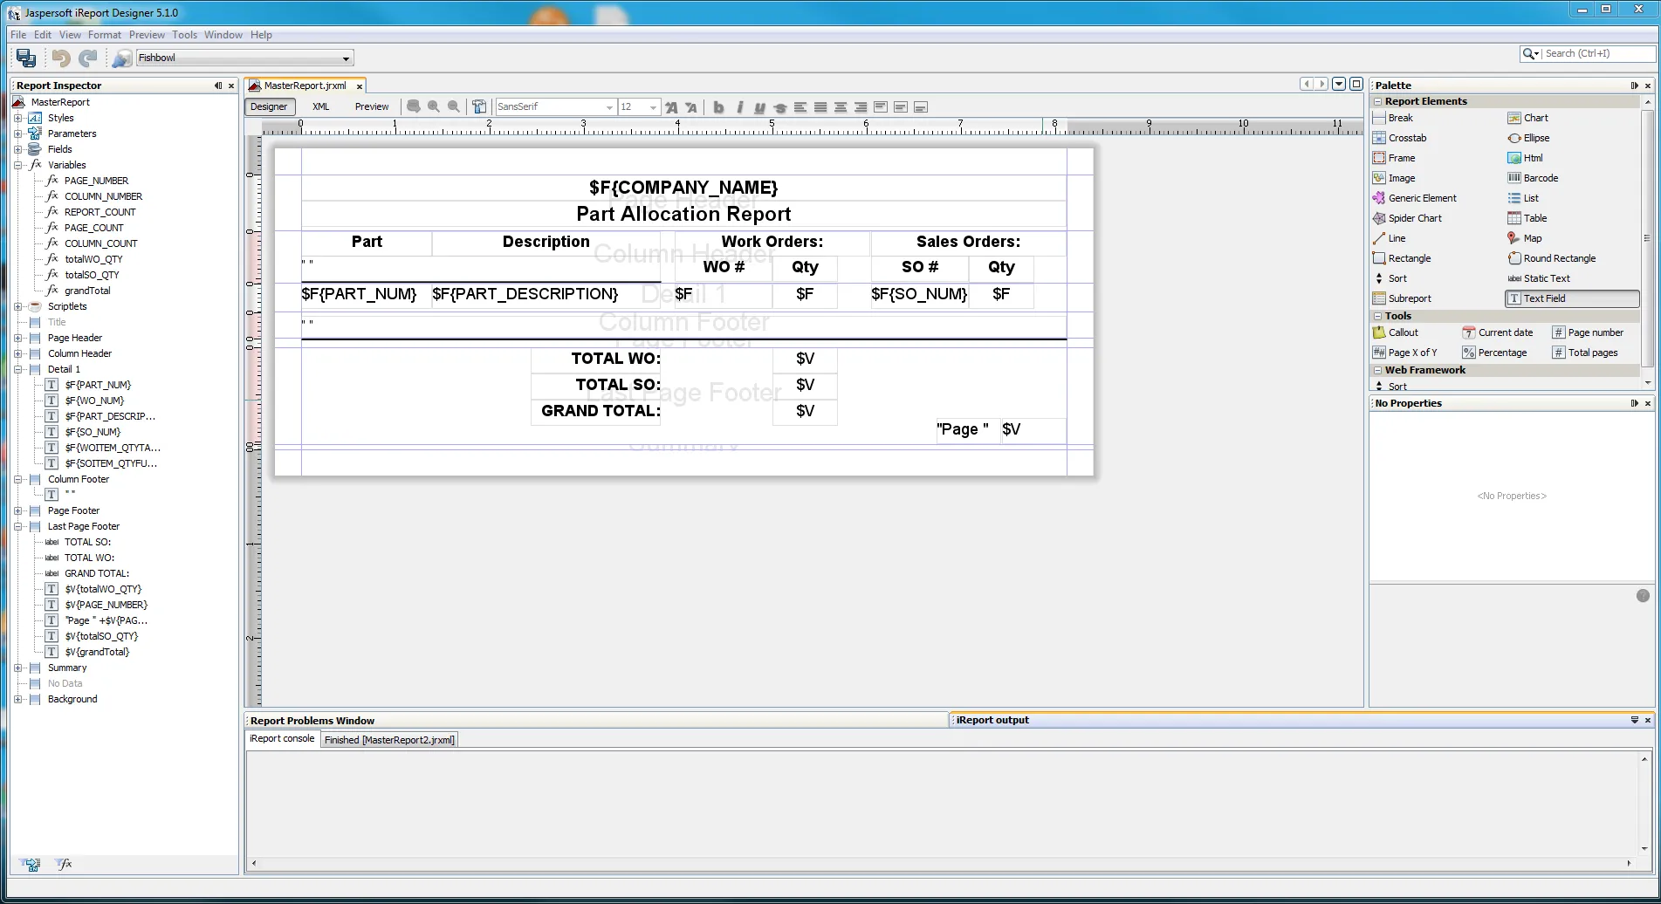Select the Frame element in the palette
Screen dimensions: 1661x904
pyautogui.click(x=1394, y=158)
